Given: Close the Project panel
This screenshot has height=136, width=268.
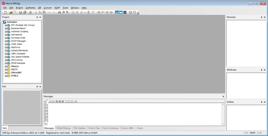Looking at the screenshot, I should tap(40, 17).
